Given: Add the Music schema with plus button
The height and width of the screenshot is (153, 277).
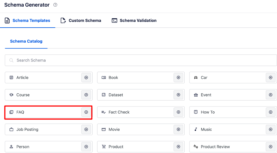Looking at the screenshot, I should point(271,130).
